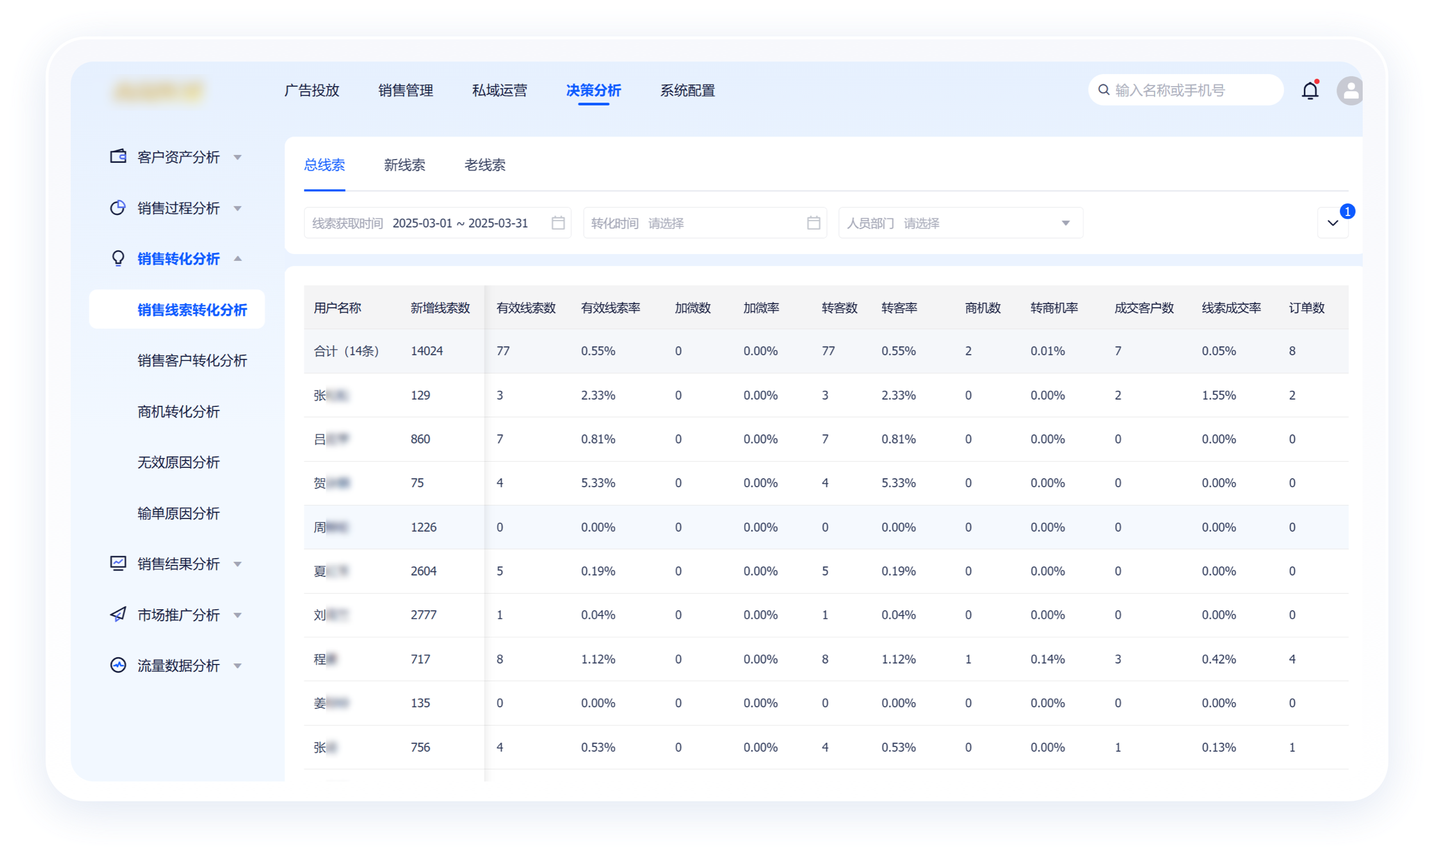1434x856 pixels.
Task: Click the magnifier icon in the search box
Action: point(1103,90)
